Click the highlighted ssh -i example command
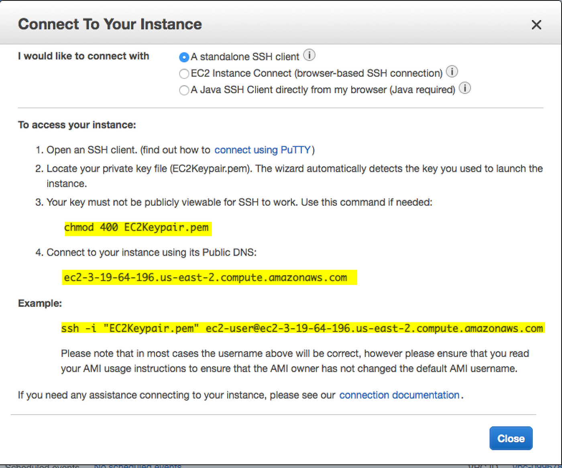Viewport: 562px width, 468px height. click(302, 329)
